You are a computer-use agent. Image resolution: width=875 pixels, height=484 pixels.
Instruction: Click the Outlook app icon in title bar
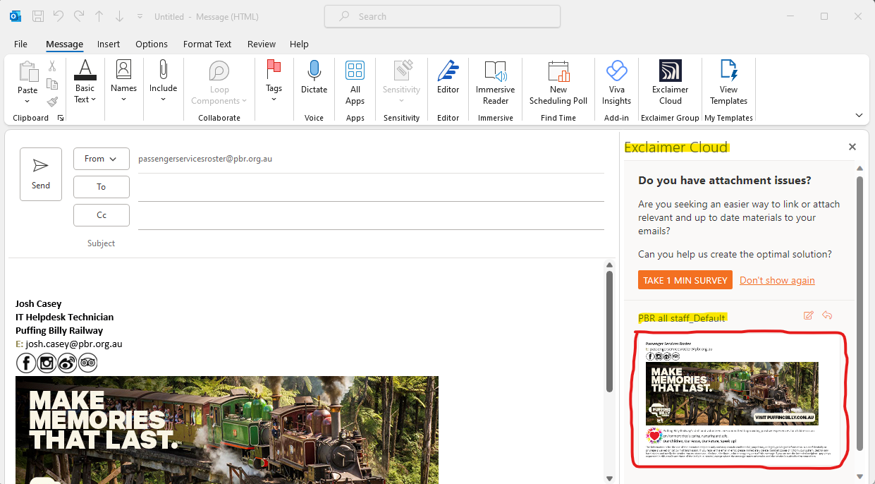pyautogui.click(x=16, y=16)
